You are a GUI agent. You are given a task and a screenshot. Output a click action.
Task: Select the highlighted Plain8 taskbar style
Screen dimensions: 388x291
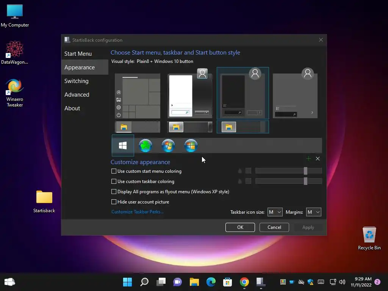click(x=243, y=127)
